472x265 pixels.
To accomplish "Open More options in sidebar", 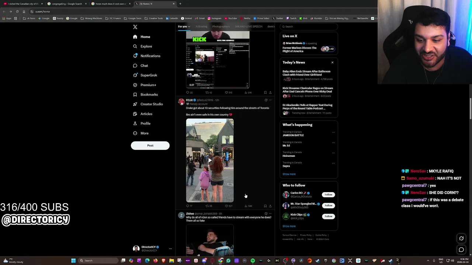I will point(141,133).
